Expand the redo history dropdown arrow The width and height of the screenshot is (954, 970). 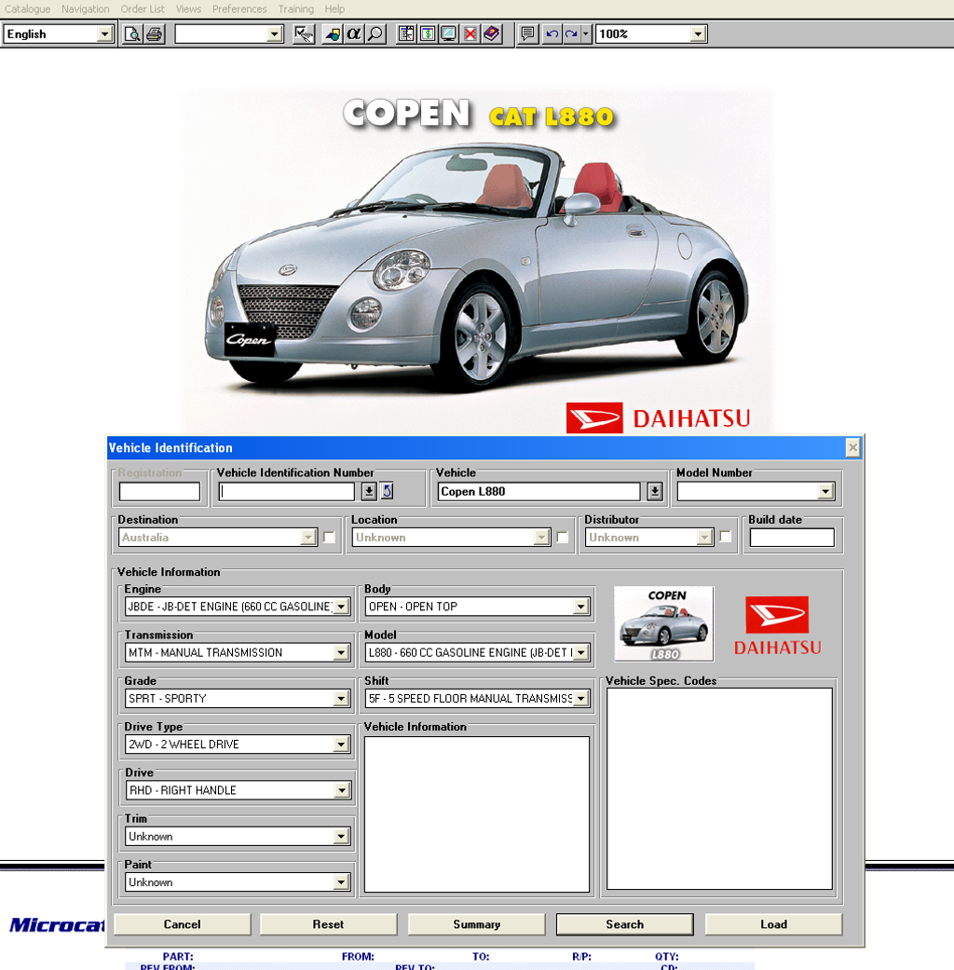pos(586,34)
